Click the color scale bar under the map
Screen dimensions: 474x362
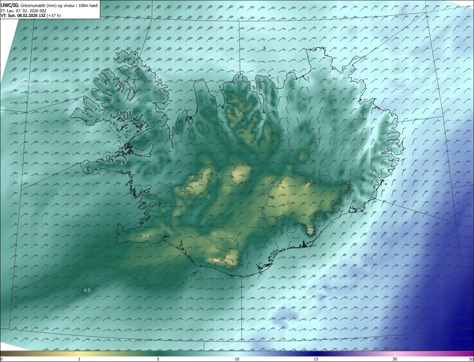(x=237, y=353)
